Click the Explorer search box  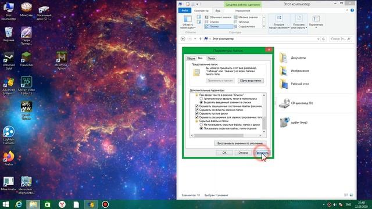340,39
